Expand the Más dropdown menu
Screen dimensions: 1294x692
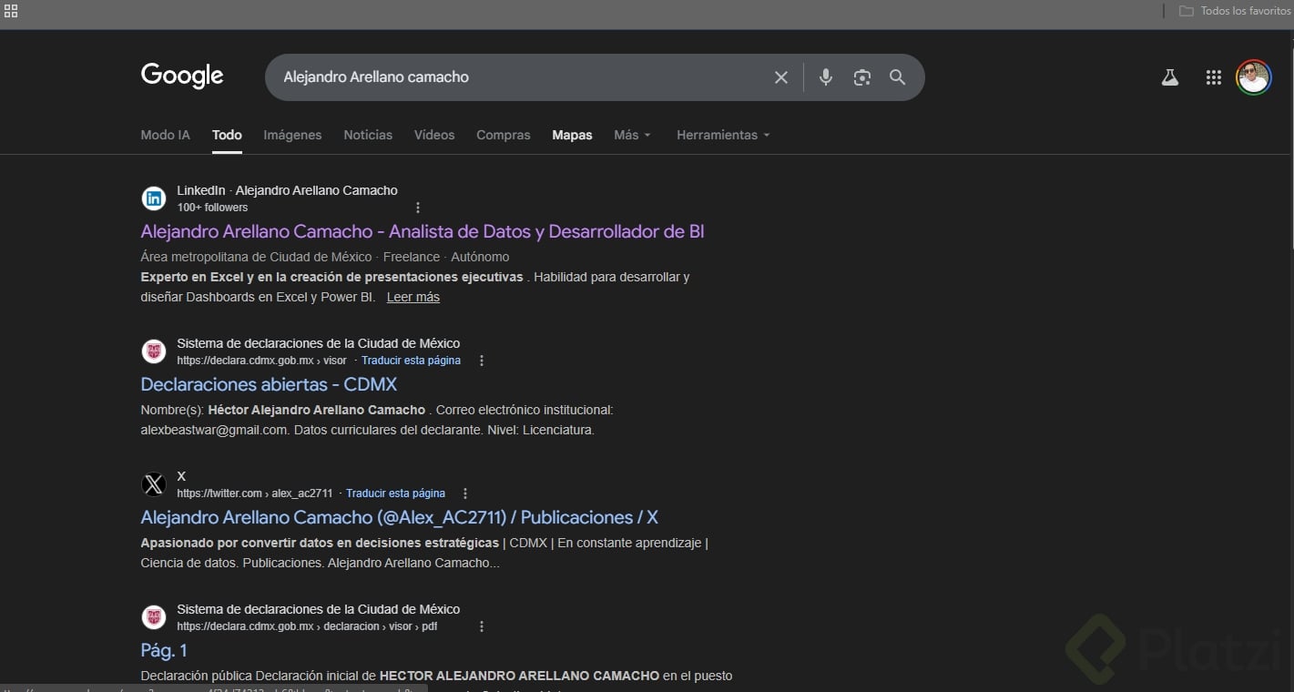pyautogui.click(x=632, y=135)
